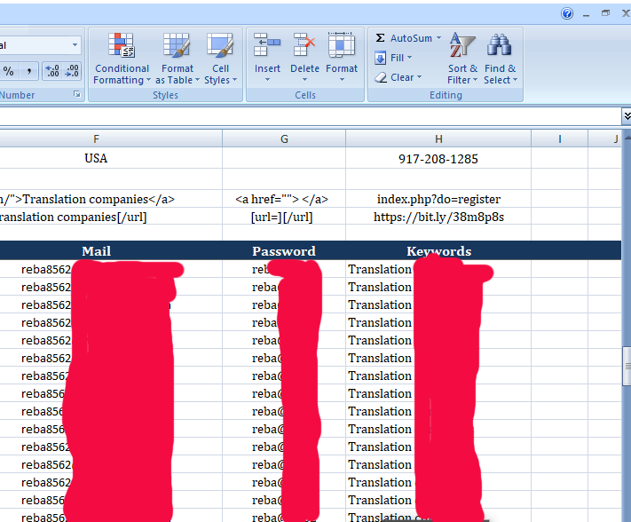Select column H header

(x=438, y=138)
